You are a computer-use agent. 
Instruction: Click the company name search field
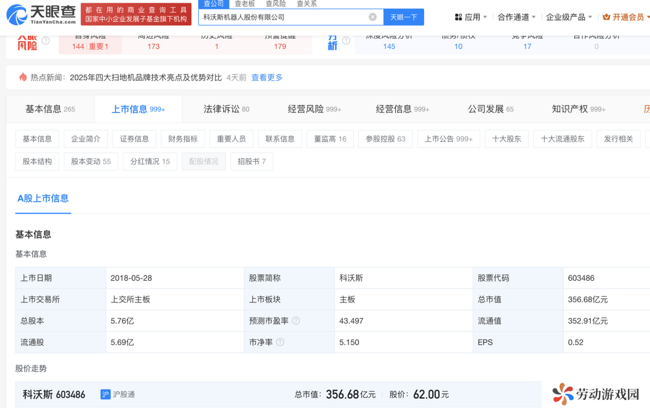(291, 17)
